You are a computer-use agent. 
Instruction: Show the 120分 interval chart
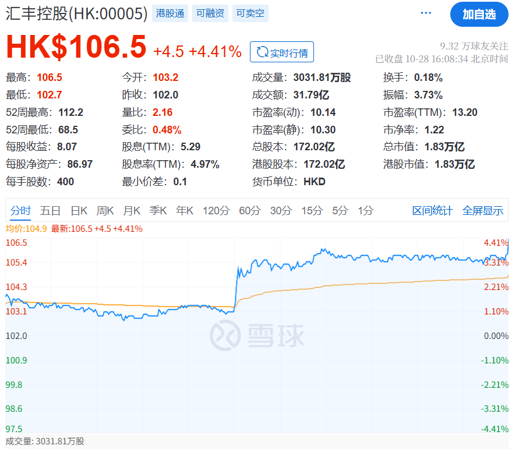pyautogui.click(x=216, y=211)
